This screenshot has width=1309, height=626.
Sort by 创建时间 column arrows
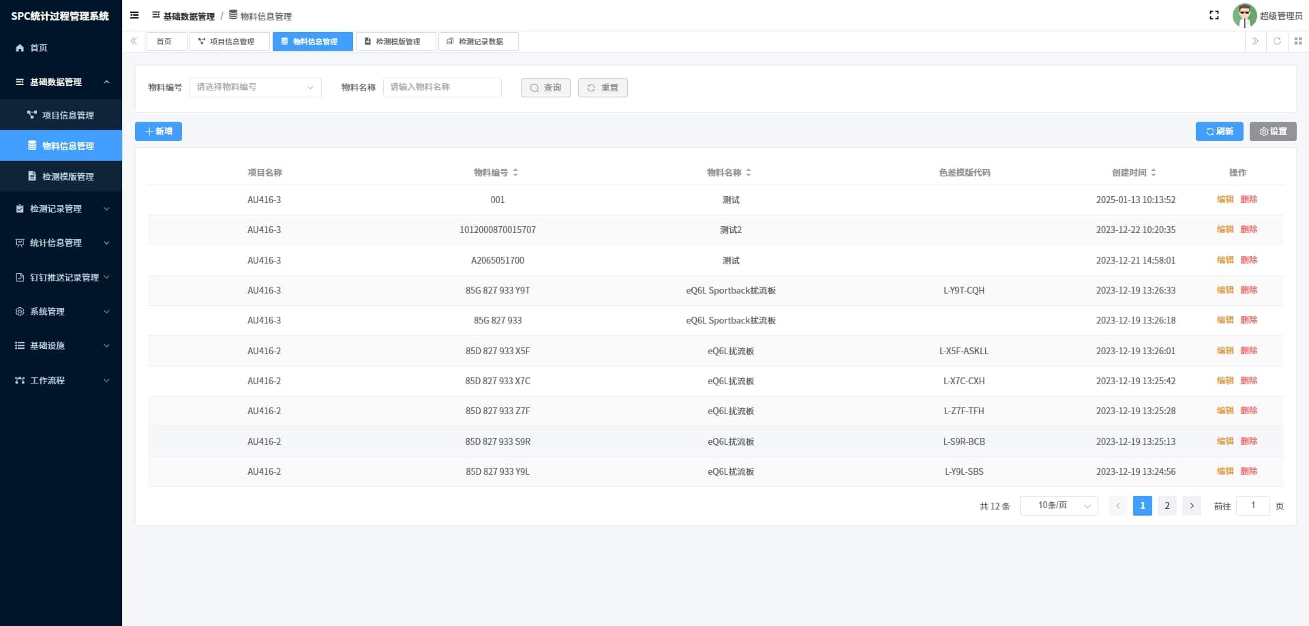click(1154, 172)
